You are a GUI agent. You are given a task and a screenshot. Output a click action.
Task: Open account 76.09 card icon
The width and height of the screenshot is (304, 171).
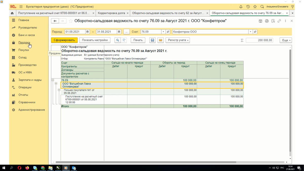point(168,32)
